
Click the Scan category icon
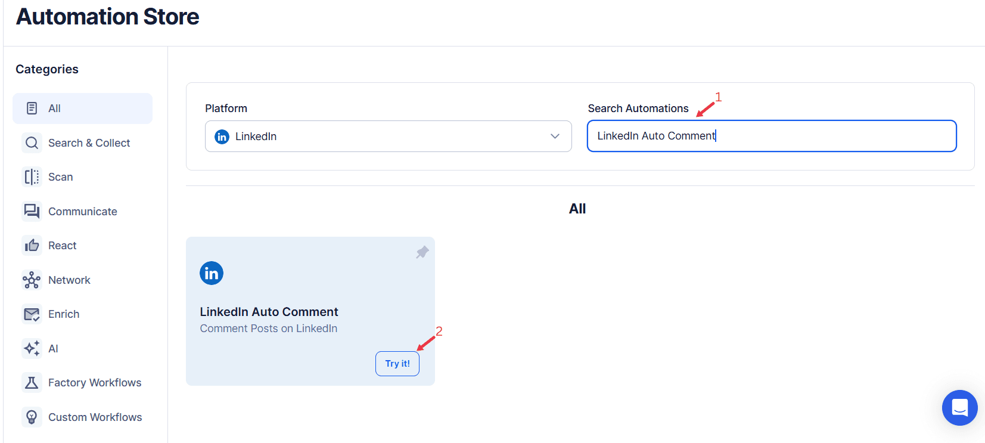coord(32,176)
